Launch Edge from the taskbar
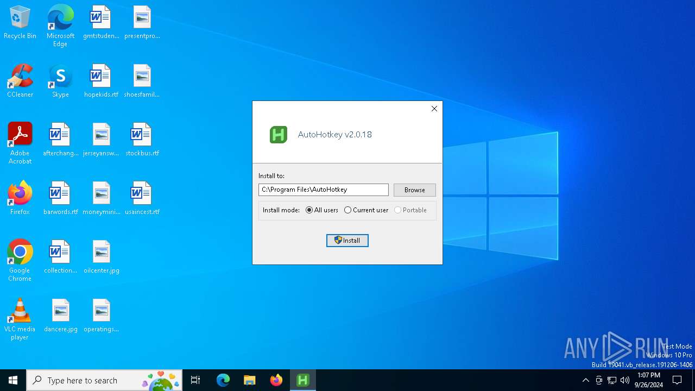 (x=223, y=380)
